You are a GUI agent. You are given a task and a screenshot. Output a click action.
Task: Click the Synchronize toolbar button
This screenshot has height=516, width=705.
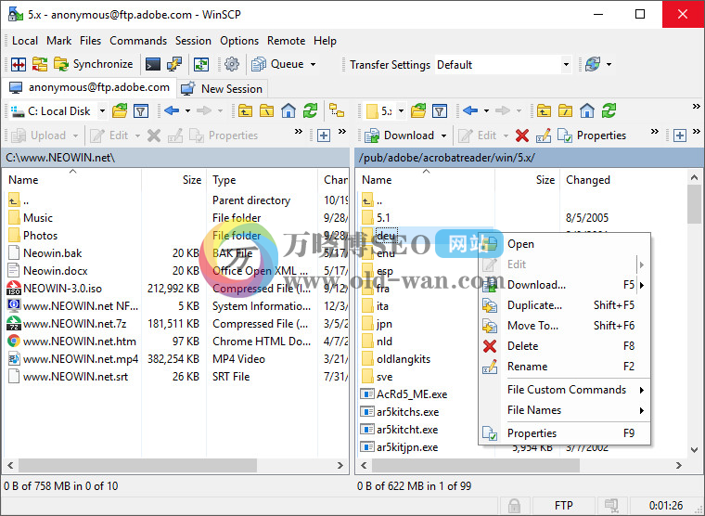pos(94,64)
